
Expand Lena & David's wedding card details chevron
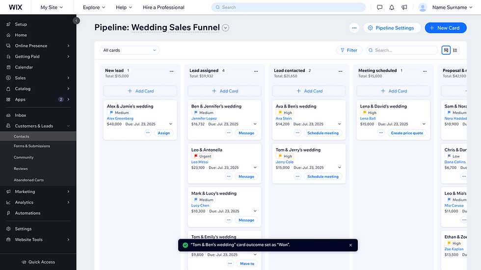[424, 124]
